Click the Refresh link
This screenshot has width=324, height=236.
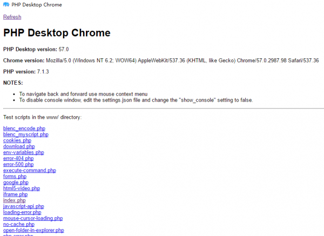pyautogui.click(x=12, y=17)
